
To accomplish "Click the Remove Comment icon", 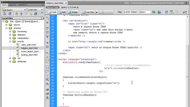I will pyautogui.click(x=47, y=71).
